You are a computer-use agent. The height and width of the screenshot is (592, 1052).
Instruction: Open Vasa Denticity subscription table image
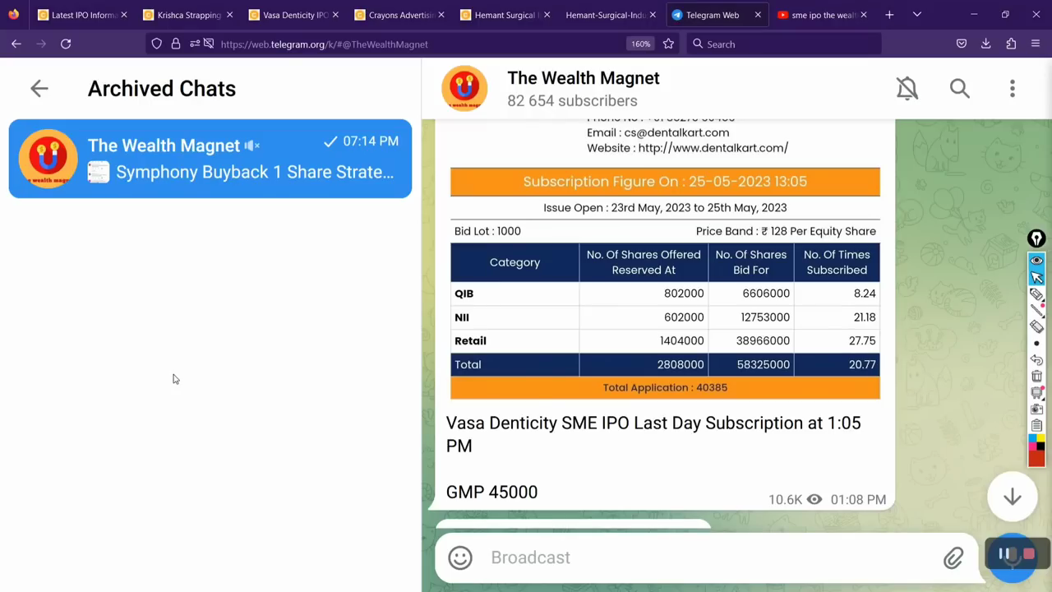[665, 260]
